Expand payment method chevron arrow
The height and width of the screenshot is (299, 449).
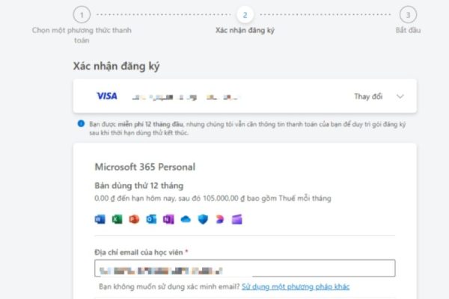click(400, 96)
